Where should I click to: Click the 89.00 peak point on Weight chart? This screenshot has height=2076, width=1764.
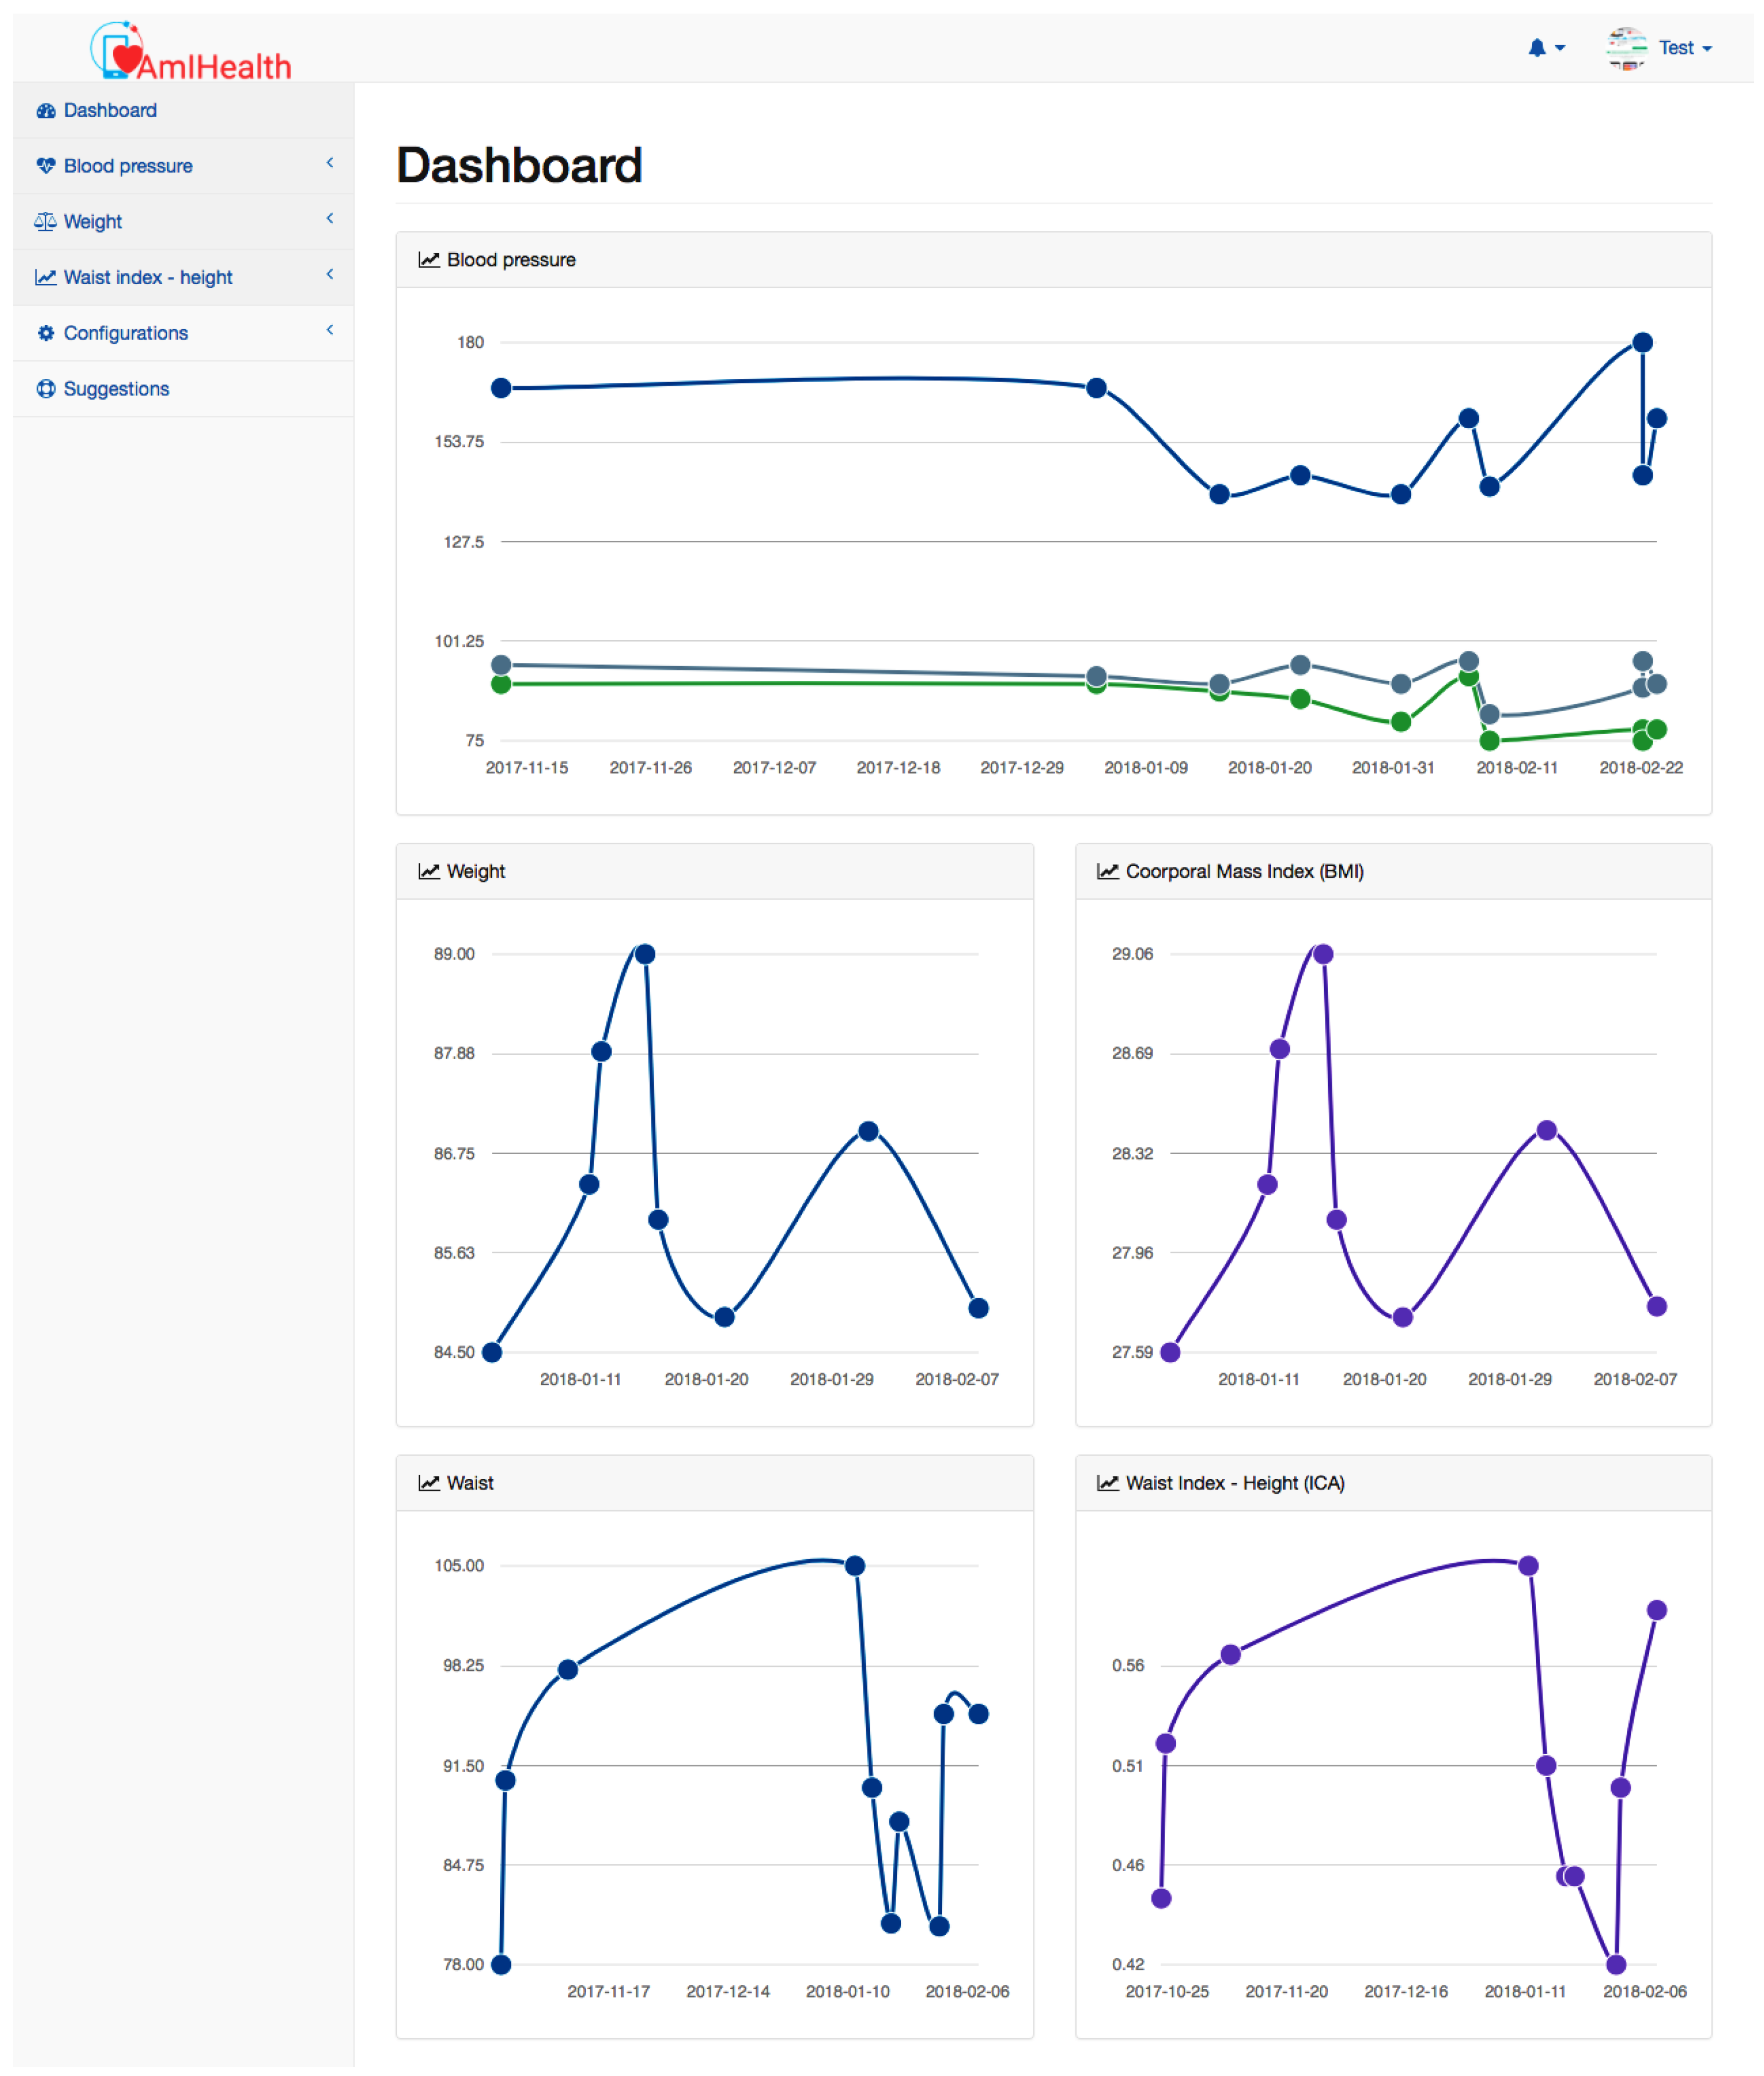coord(645,955)
